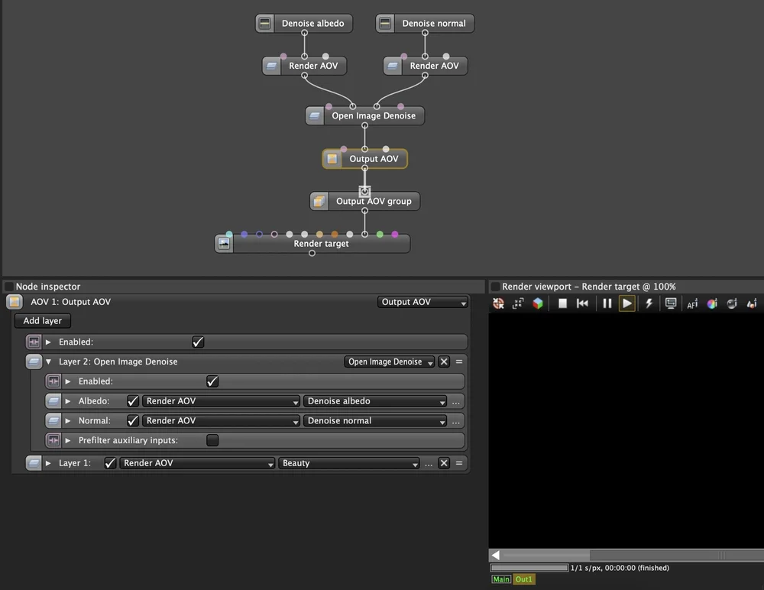Enable Prefilter auxiliary inputs checkbox
Viewport: 764px width, 590px height.
(212, 439)
